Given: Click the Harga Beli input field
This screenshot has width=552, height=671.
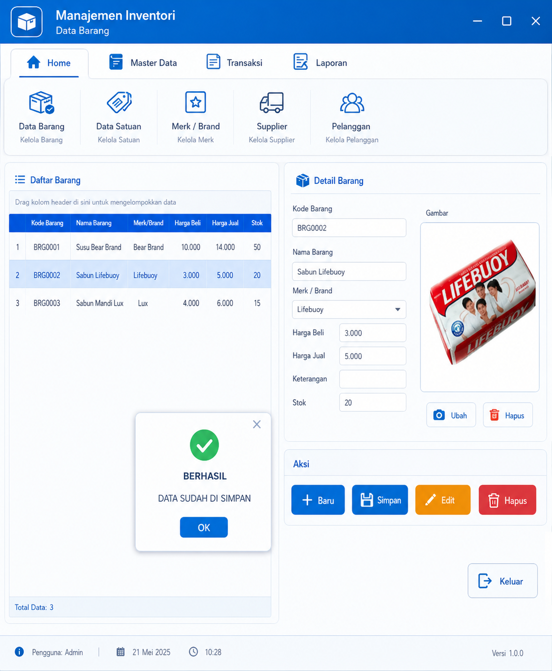Looking at the screenshot, I should tap(373, 333).
